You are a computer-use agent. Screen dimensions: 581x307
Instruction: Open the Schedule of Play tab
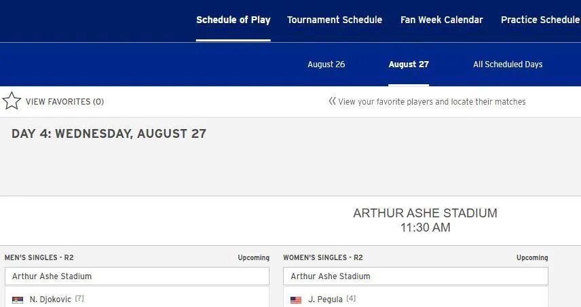click(233, 20)
